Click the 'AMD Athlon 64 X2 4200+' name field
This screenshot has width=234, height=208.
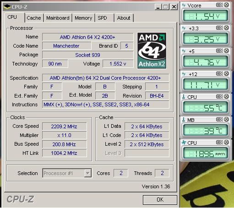[x=87, y=37]
